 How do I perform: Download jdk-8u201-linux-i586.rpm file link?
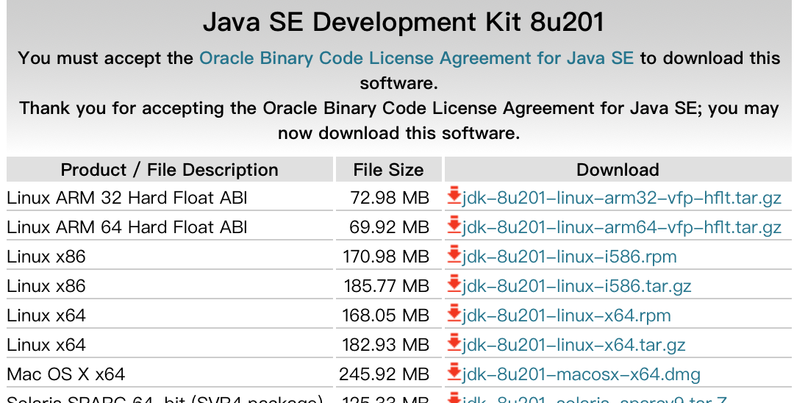[569, 257]
